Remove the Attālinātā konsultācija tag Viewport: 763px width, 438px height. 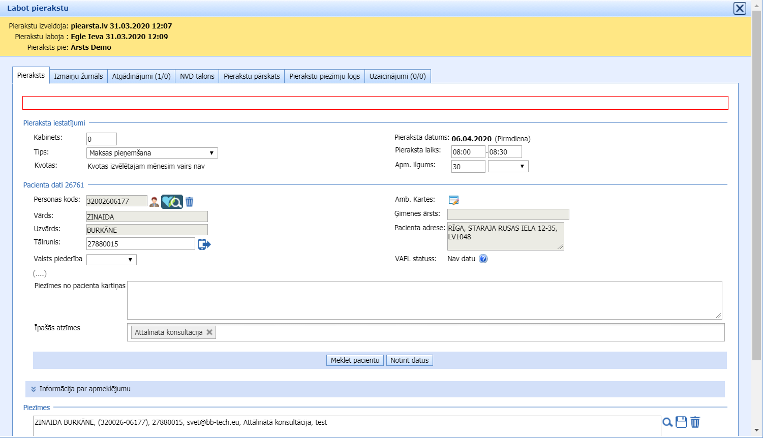click(x=209, y=332)
